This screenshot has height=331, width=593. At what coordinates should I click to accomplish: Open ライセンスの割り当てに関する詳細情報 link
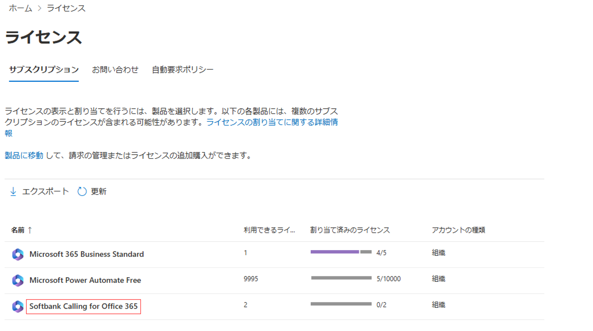pyautogui.click(x=272, y=122)
